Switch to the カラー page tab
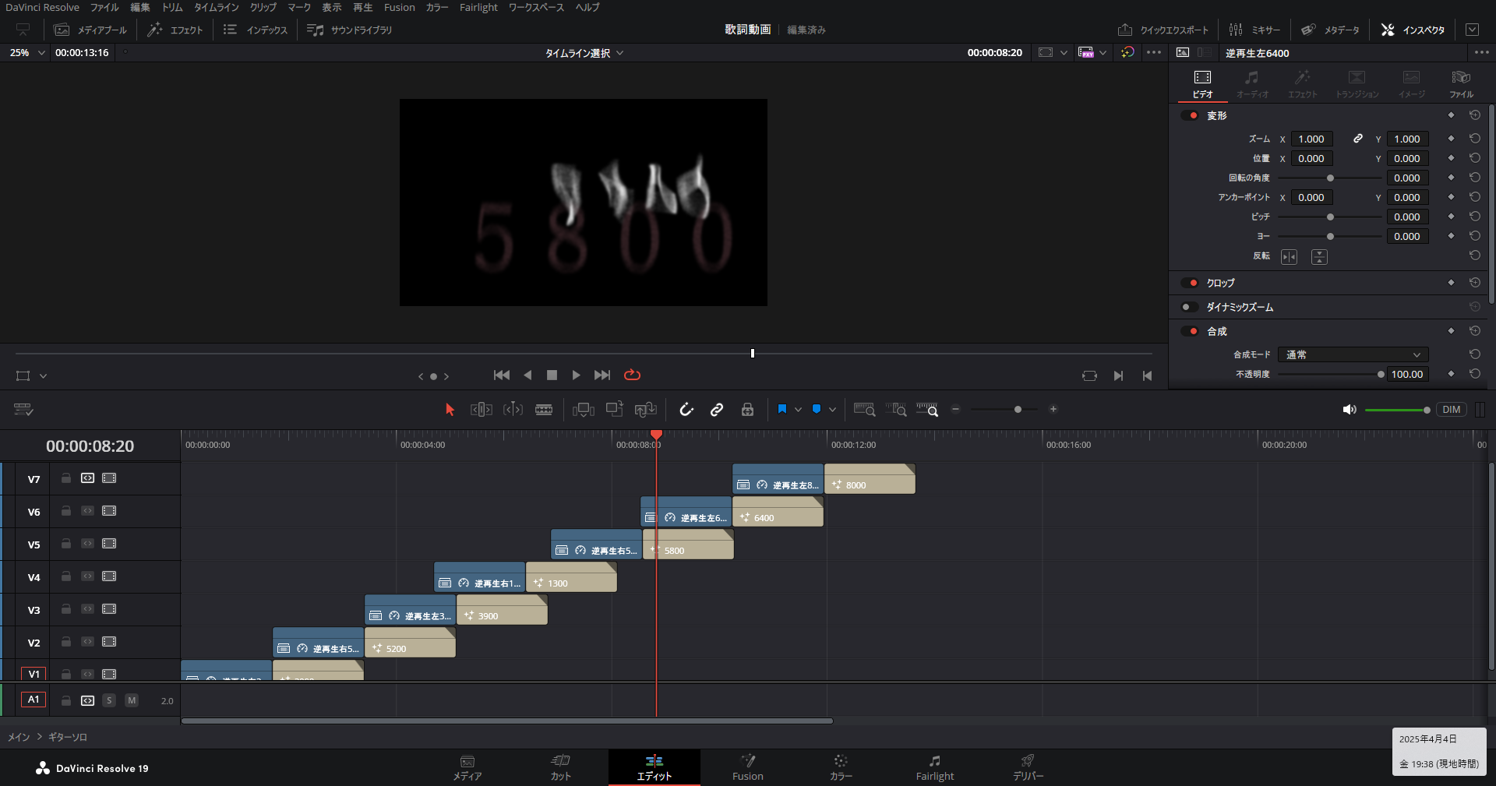Image resolution: width=1496 pixels, height=786 pixels. (x=840, y=767)
